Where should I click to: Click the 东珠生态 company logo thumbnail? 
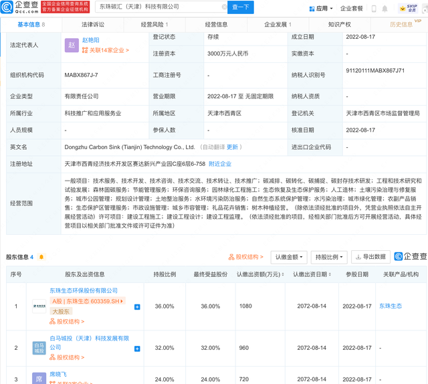tap(39, 306)
